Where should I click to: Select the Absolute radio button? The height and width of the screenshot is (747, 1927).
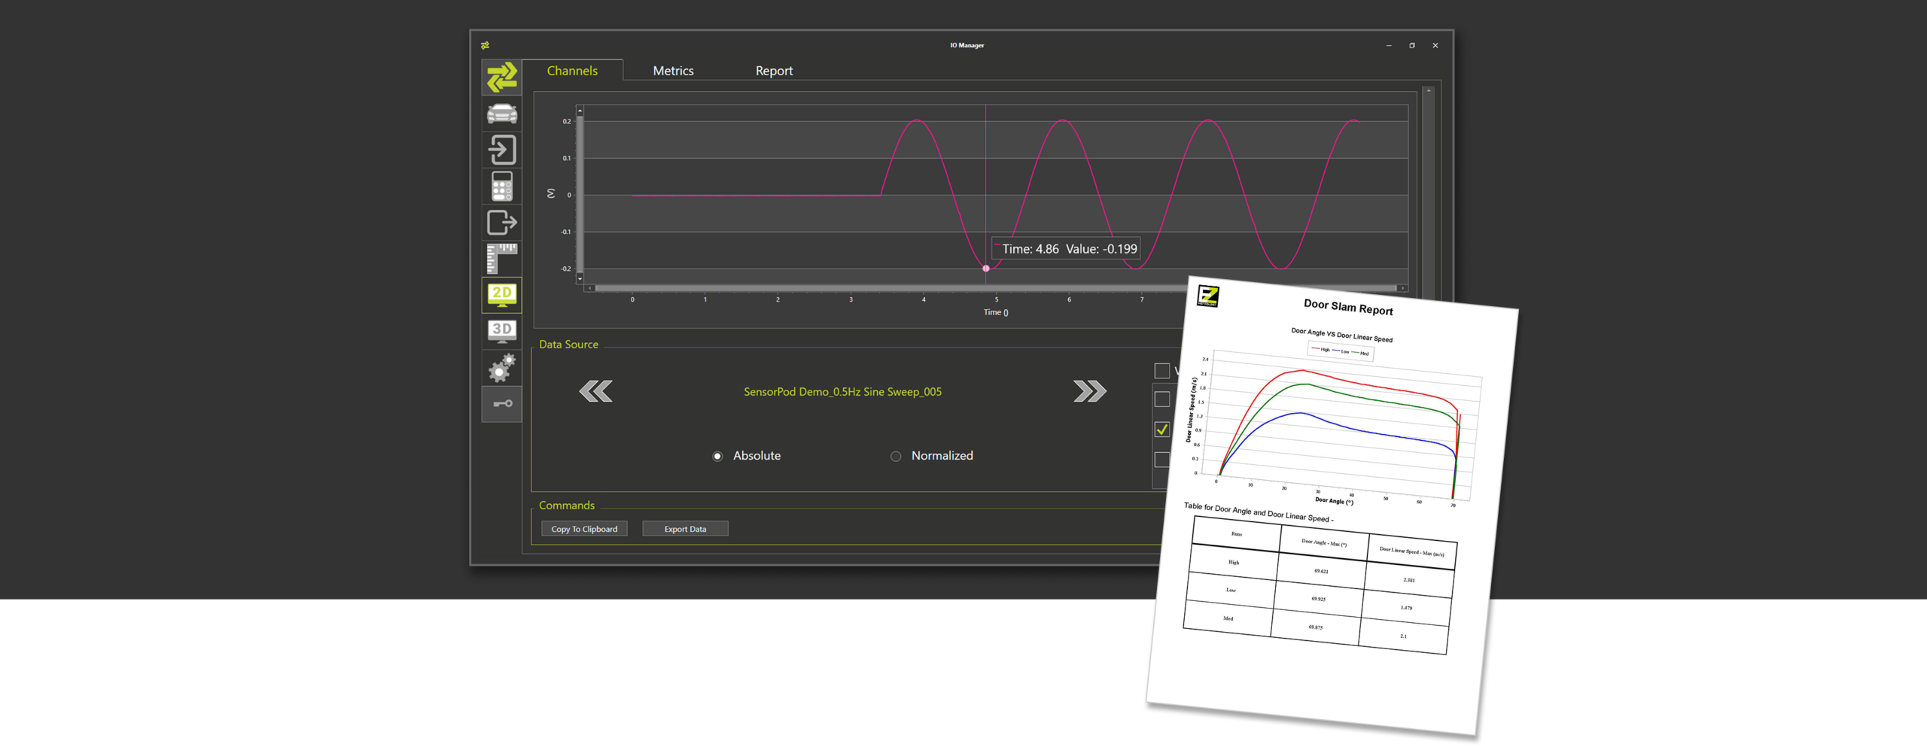(x=717, y=456)
